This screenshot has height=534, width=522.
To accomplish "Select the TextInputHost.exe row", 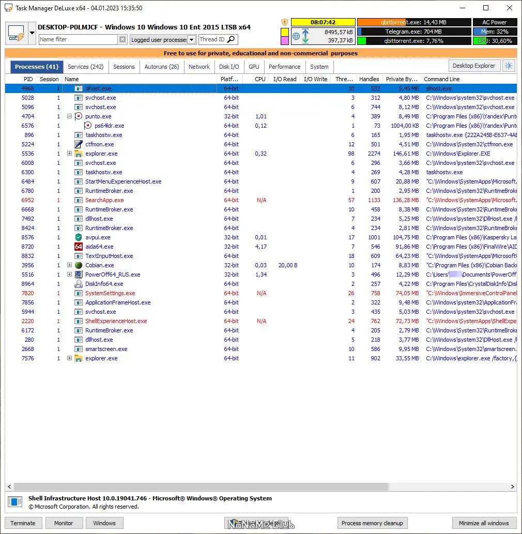I will (x=261, y=256).
